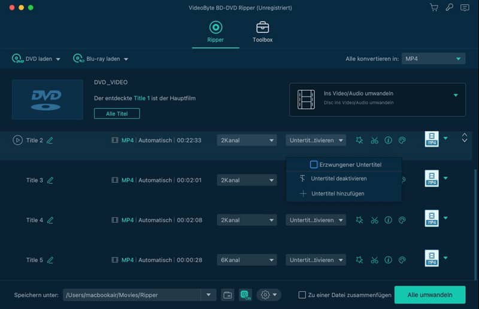Expand Title 3 output format arrow

pos(445,178)
